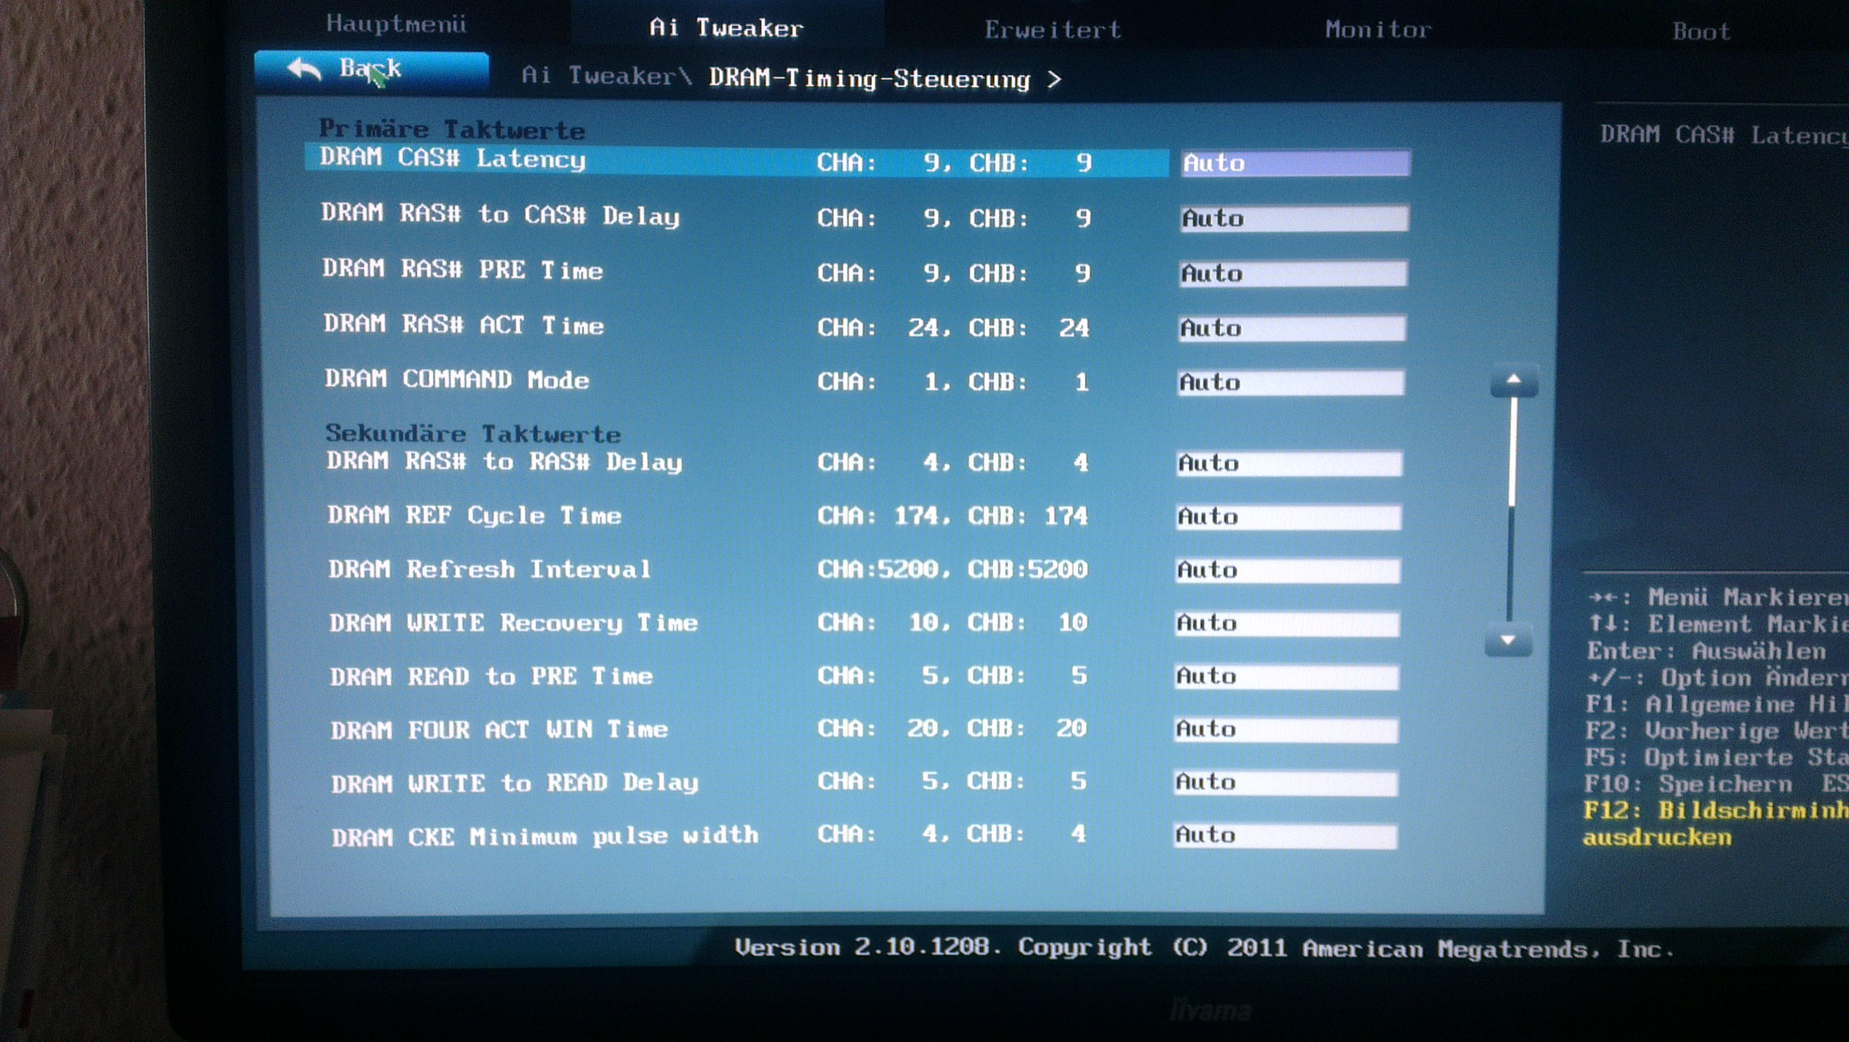The width and height of the screenshot is (1849, 1042).
Task: Click DRAM FOUR ACT WIN Time field
Action: click(1286, 730)
